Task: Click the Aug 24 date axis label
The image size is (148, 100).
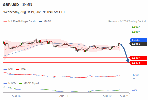Action: coord(124,96)
